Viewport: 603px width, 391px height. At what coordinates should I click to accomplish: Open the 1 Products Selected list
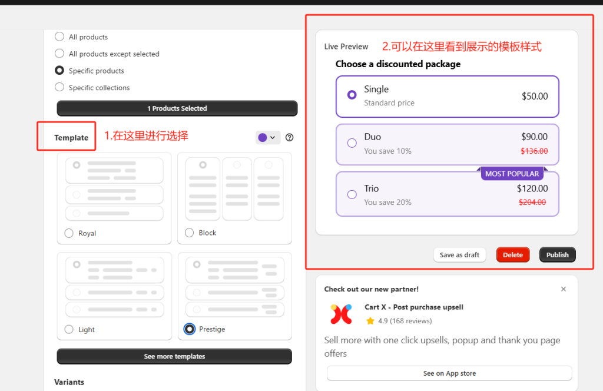coord(177,108)
